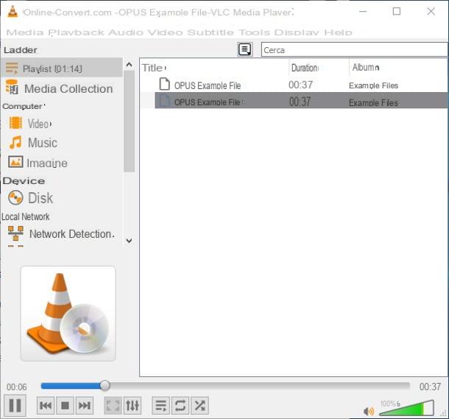Toggle total time display 00:37
The width and height of the screenshot is (449, 419).
[430, 387]
